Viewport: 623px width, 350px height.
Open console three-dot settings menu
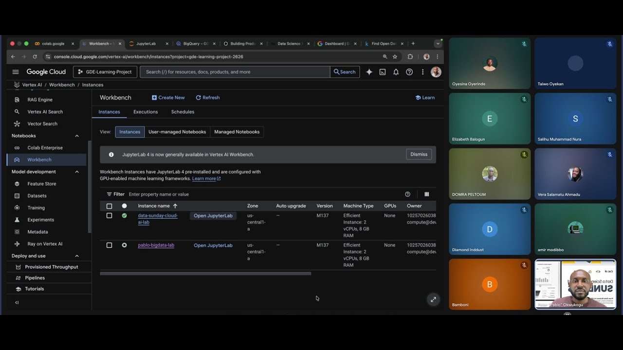[422, 72]
